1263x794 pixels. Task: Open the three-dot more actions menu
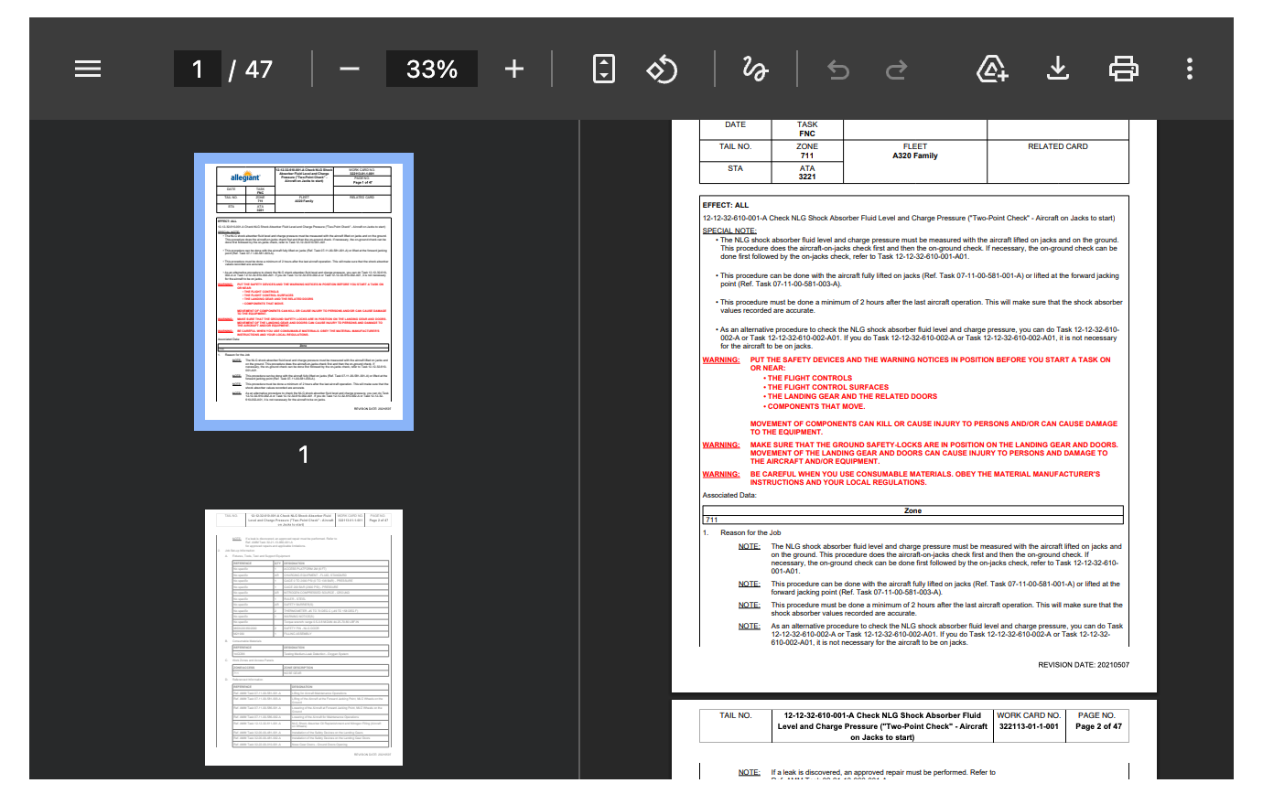(x=1189, y=69)
